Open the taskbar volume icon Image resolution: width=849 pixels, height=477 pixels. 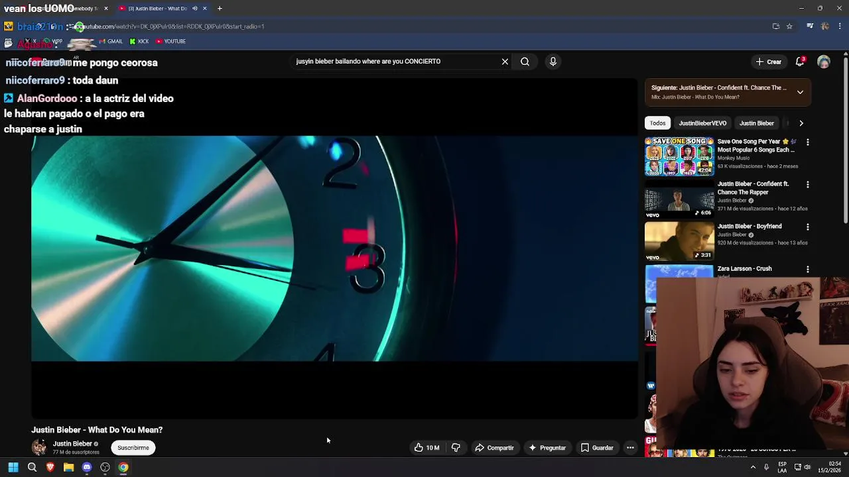coord(807,467)
